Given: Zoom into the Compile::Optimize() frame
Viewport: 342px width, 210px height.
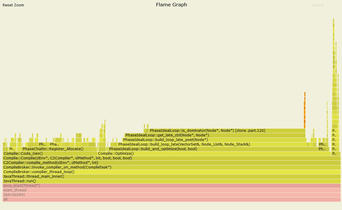Looking at the screenshot, I should (x=214, y=154).
